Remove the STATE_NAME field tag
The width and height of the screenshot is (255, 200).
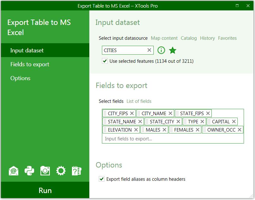click(x=140, y=121)
